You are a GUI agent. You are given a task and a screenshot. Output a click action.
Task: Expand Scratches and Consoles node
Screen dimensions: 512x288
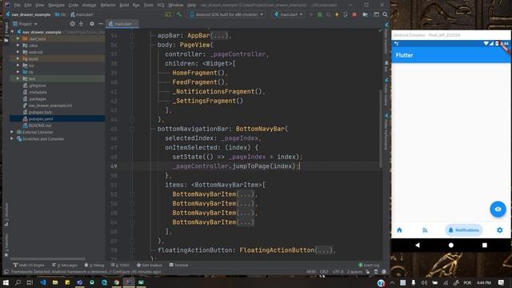click(x=12, y=138)
